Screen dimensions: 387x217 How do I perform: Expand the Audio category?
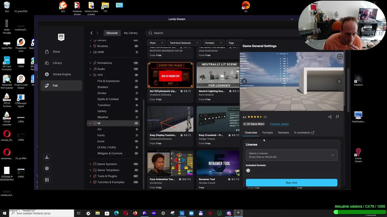coord(90,69)
